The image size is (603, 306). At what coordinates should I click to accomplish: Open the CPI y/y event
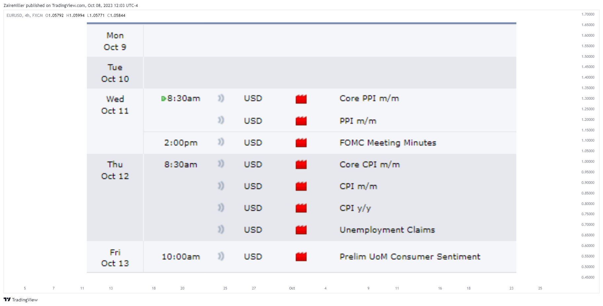pyautogui.click(x=355, y=208)
